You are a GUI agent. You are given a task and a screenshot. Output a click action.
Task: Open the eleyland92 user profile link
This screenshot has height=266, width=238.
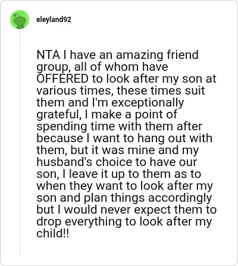54,20
